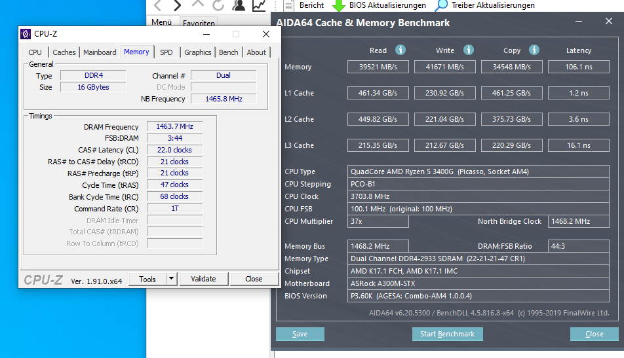Click the Memory Read value 39521 MB/s
The image size is (624, 358).
pyautogui.click(x=378, y=67)
